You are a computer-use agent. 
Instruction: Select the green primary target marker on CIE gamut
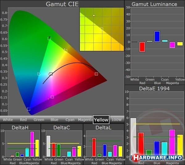[49, 39]
